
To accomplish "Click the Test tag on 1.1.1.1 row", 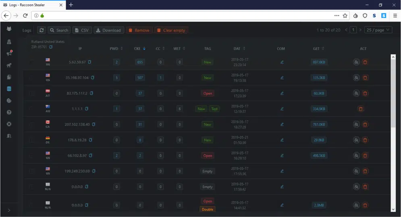I will (x=214, y=109).
